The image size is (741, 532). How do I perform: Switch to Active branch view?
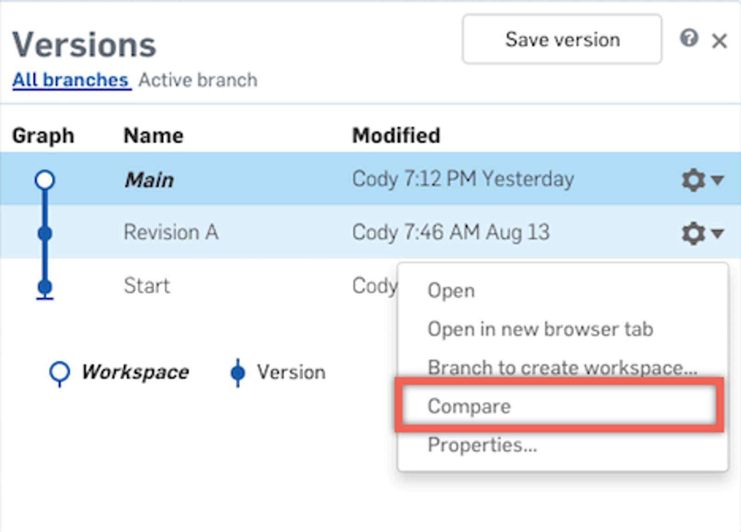pos(198,80)
